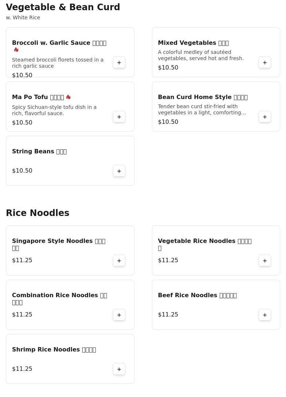Click the String Beans $10.50 price
Screen dimensions: 286x397
point(22,171)
